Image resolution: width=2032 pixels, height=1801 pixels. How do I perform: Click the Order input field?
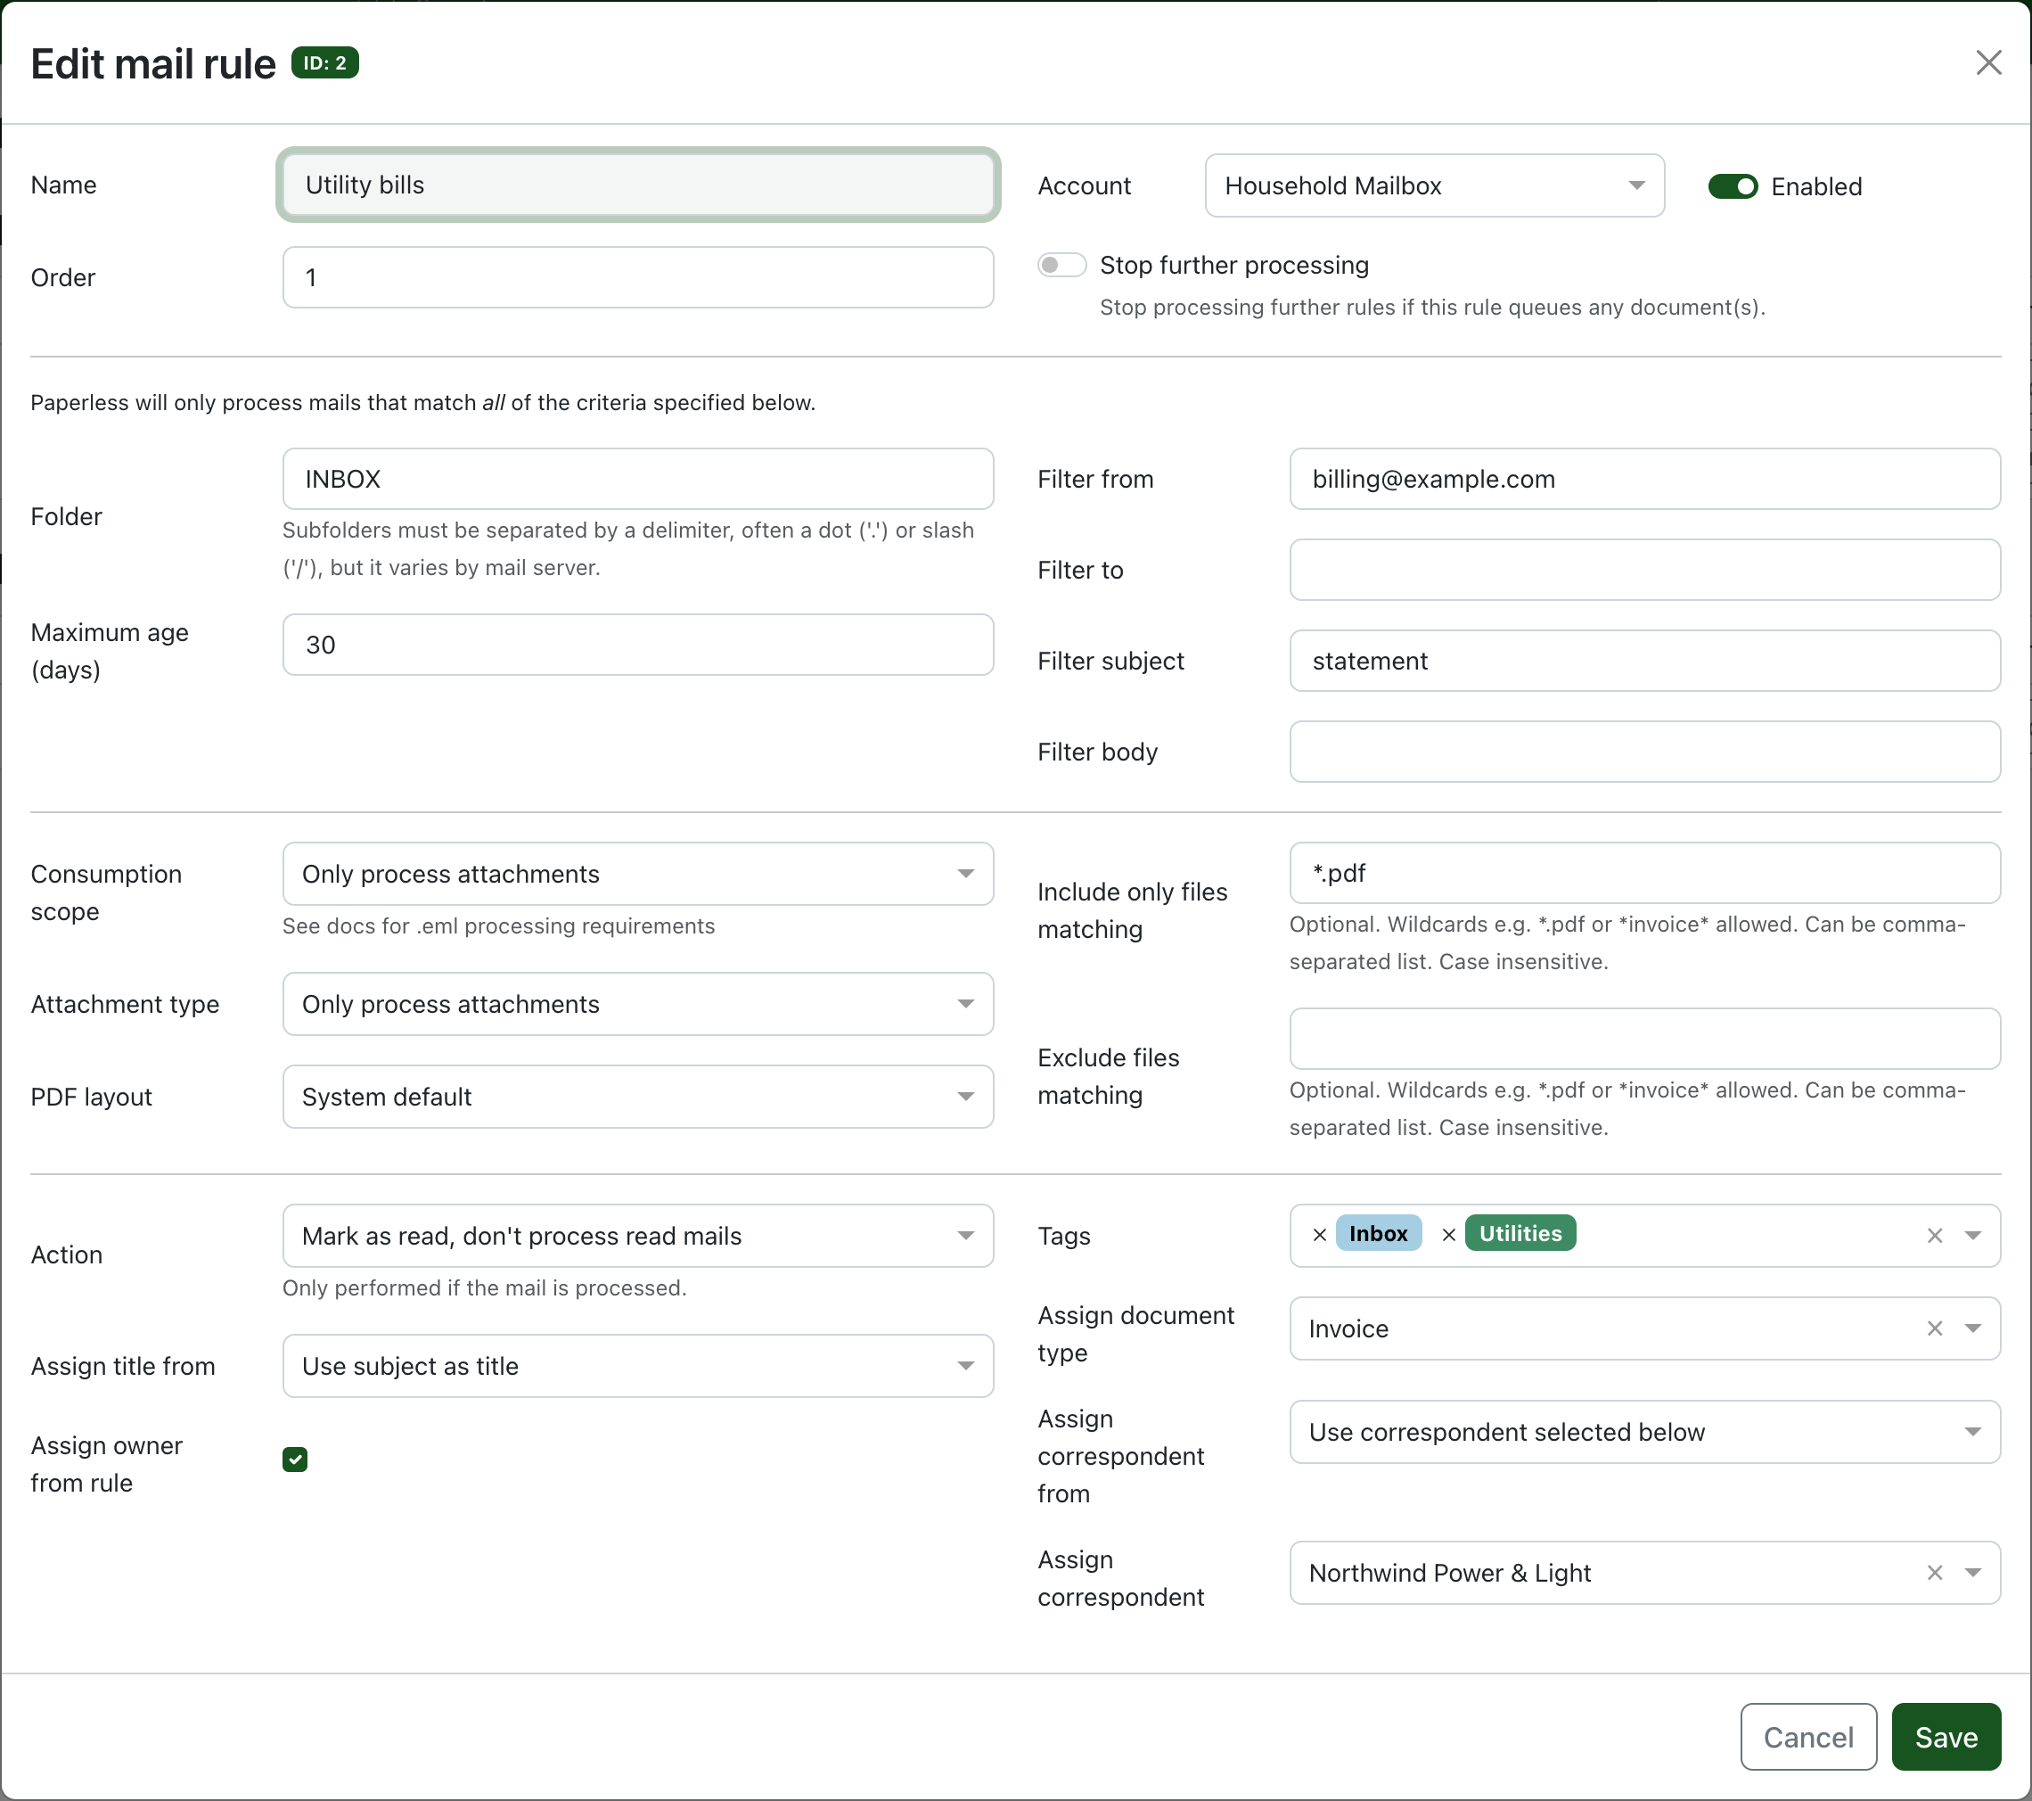click(637, 277)
